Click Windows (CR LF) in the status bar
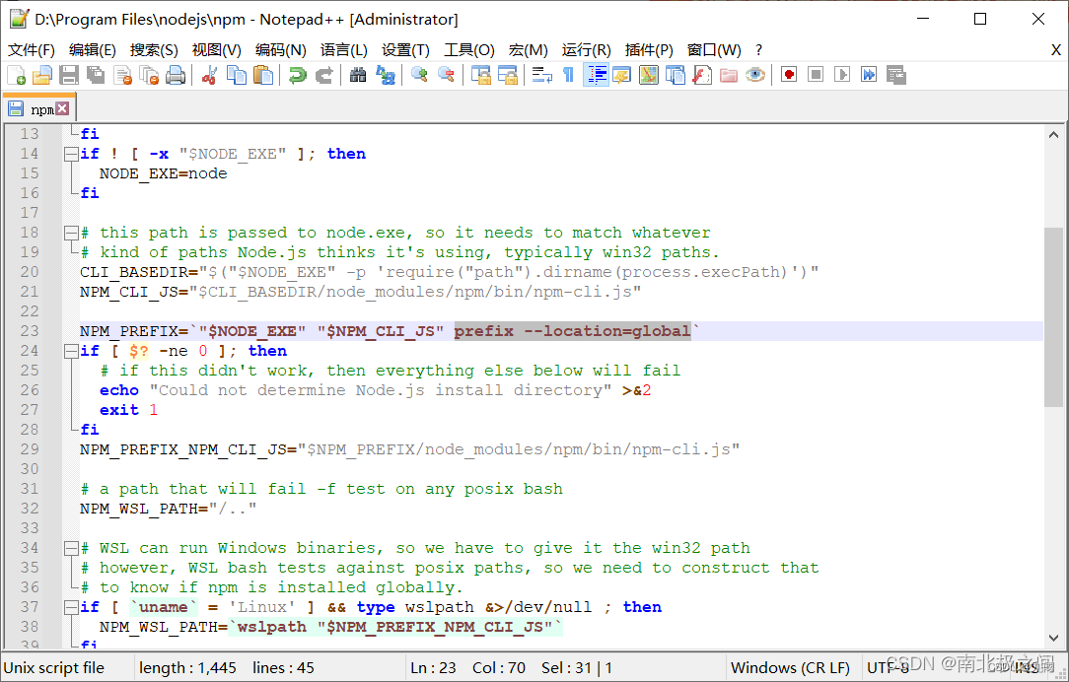This screenshot has width=1069, height=682. click(789, 667)
